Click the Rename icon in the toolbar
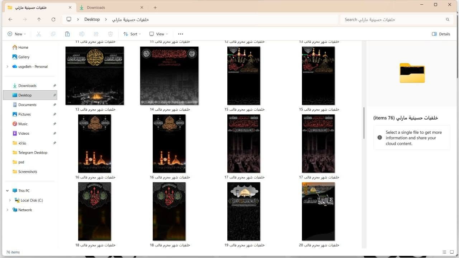Image resolution: width=459 pixels, height=258 pixels. click(x=82, y=34)
